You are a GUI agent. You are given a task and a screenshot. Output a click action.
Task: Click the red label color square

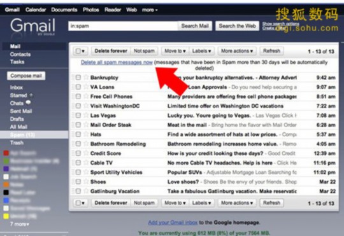(x=6, y=153)
